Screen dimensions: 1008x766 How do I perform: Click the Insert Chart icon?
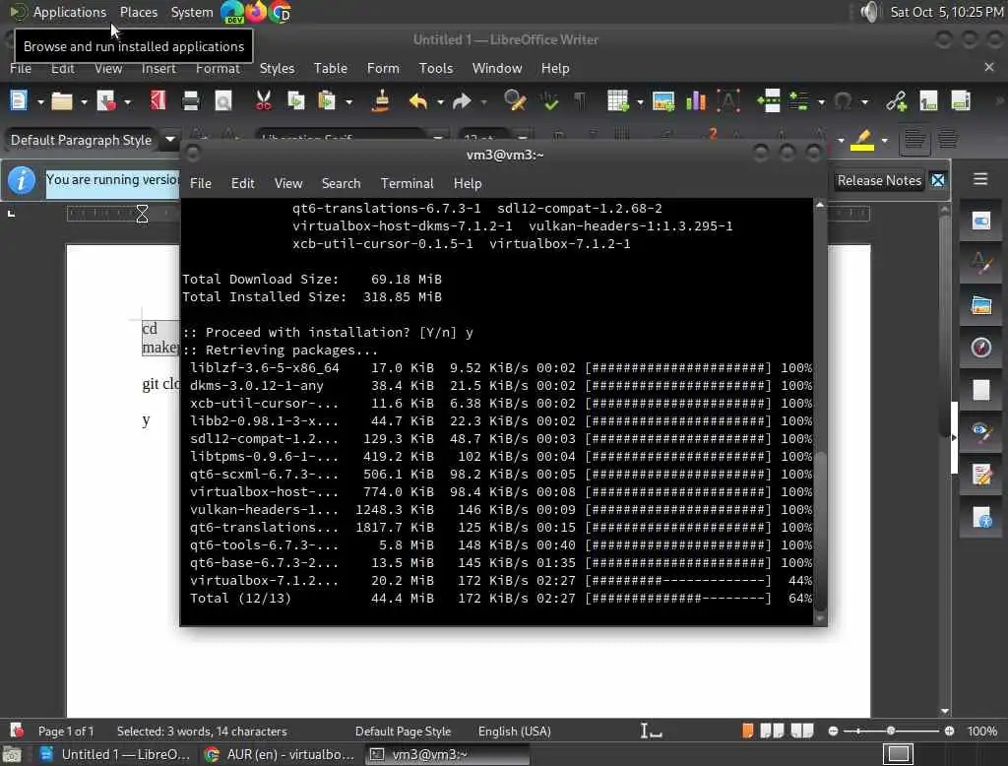click(696, 101)
